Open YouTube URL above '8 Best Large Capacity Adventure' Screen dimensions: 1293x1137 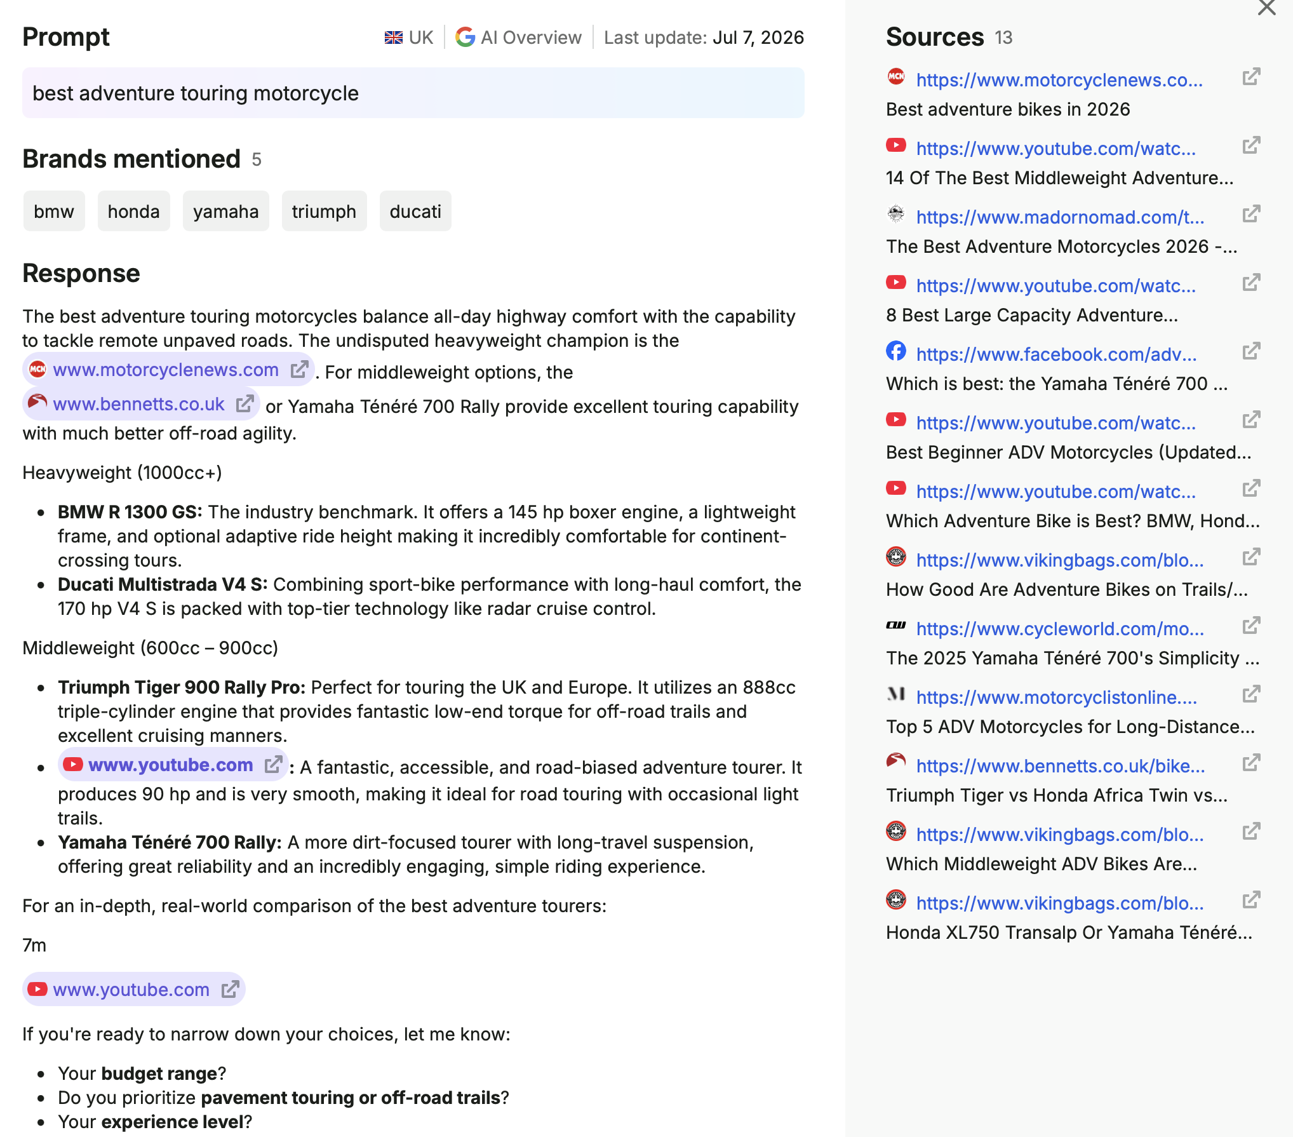[x=1056, y=286]
